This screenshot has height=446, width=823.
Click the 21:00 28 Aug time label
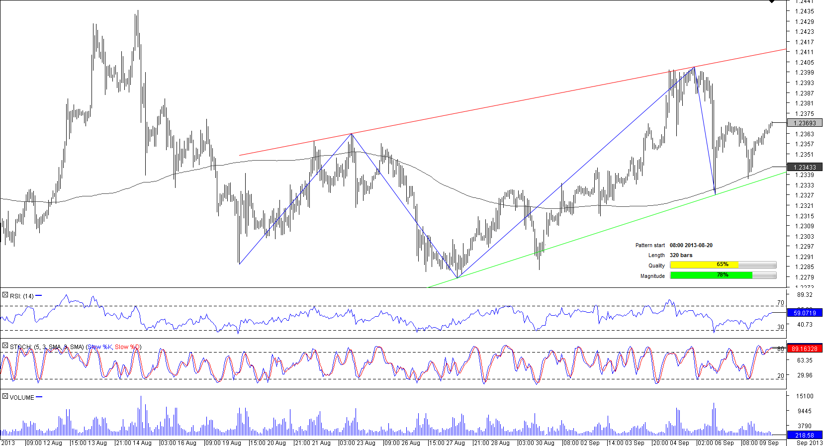tap(492, 443)
